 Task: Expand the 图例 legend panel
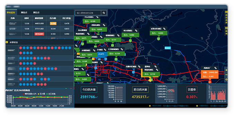click(x=226, y=31)
